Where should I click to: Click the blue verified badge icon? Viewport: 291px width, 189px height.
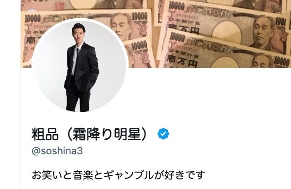(163, 134)
